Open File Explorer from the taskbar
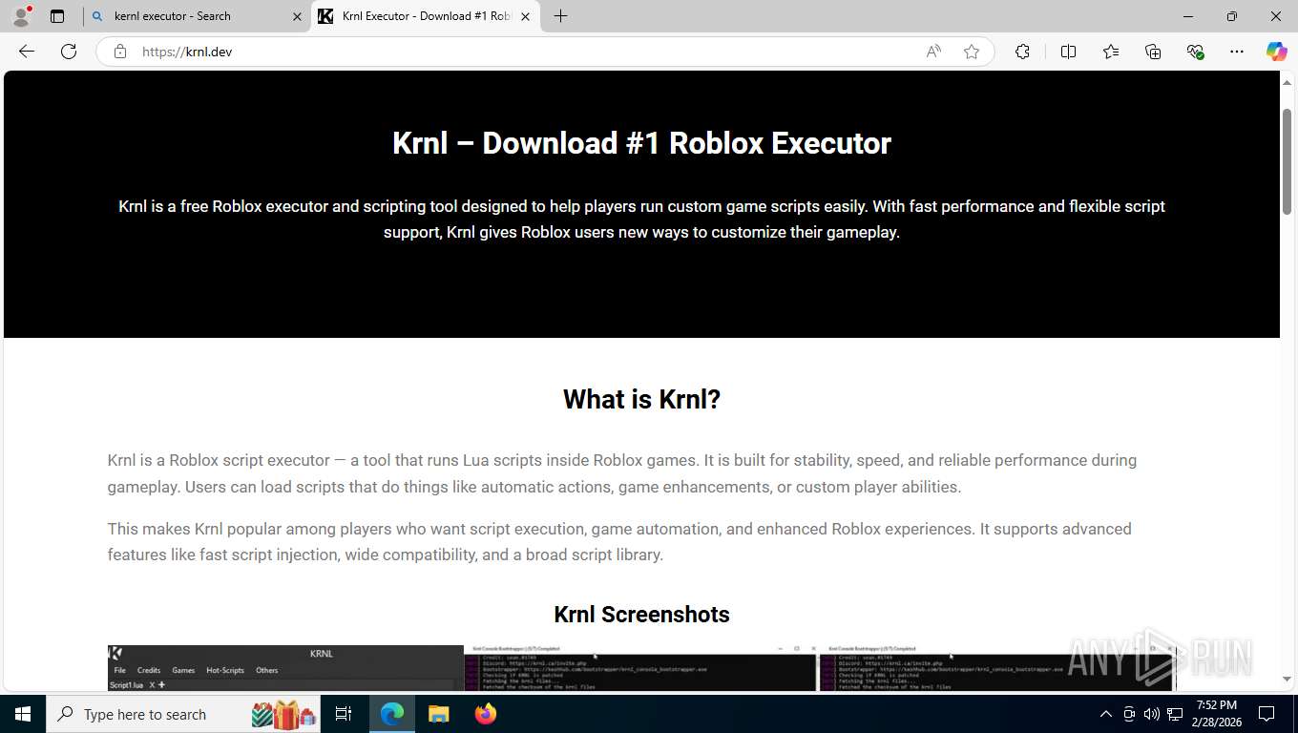The height and width of the screenshot is (733, 1298). coord(438,714)
